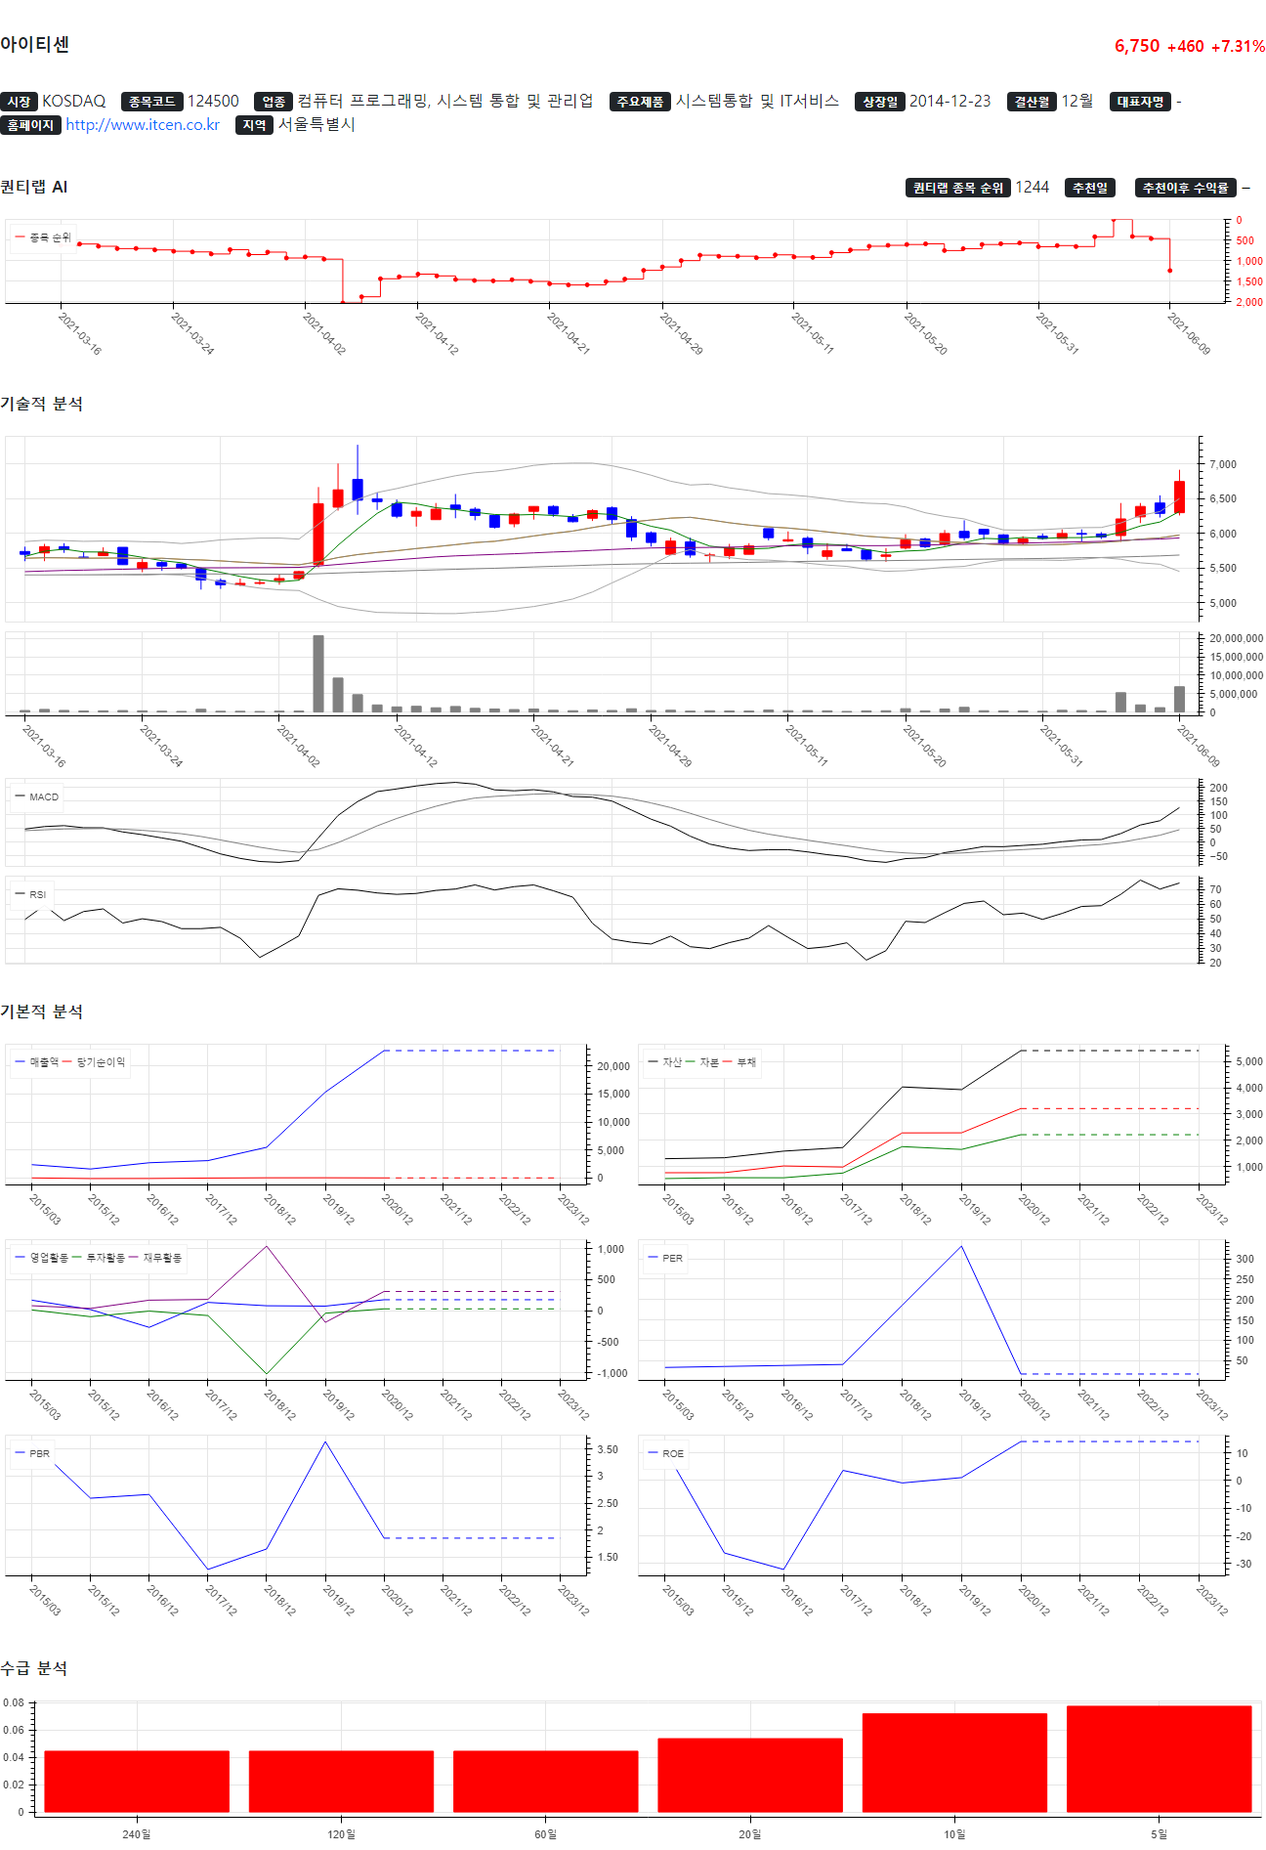Click the 추천이후 수익률 badge
1266x1850 pixels.
pyautogui.click(x=1186, y=188)
